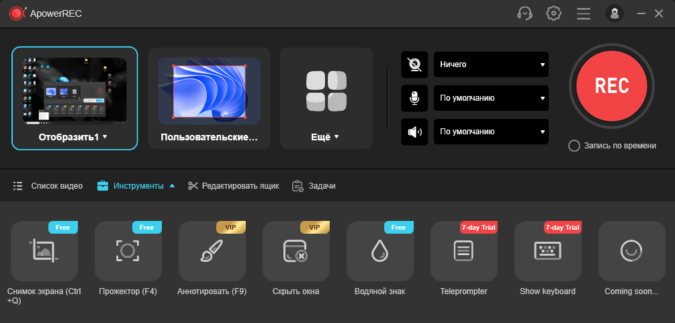Click the Водяной знак label
Viewport: 675px width, 323px height.
click(x=379, y=291)
